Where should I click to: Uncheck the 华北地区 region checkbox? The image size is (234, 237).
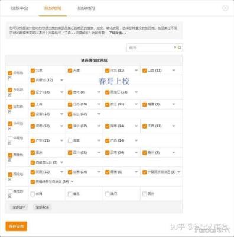point(10,73)
